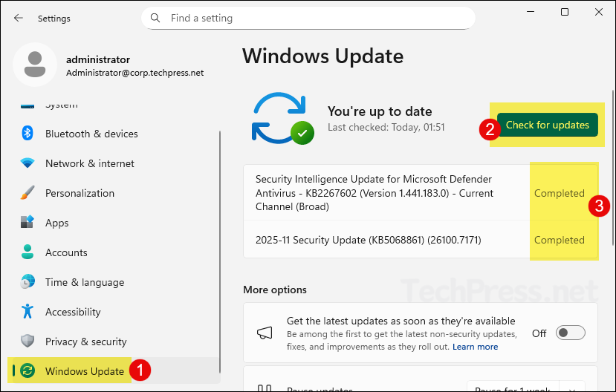Click the Personalization paintbrush icon
The width and height of the screenshot is (616, 392).
(27, 193)
